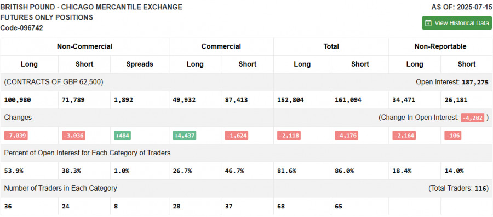493x217 pixels.
Task: Click the green +4,437 commercial long badge
Action: pyautogui.click(x=185, y=136)
